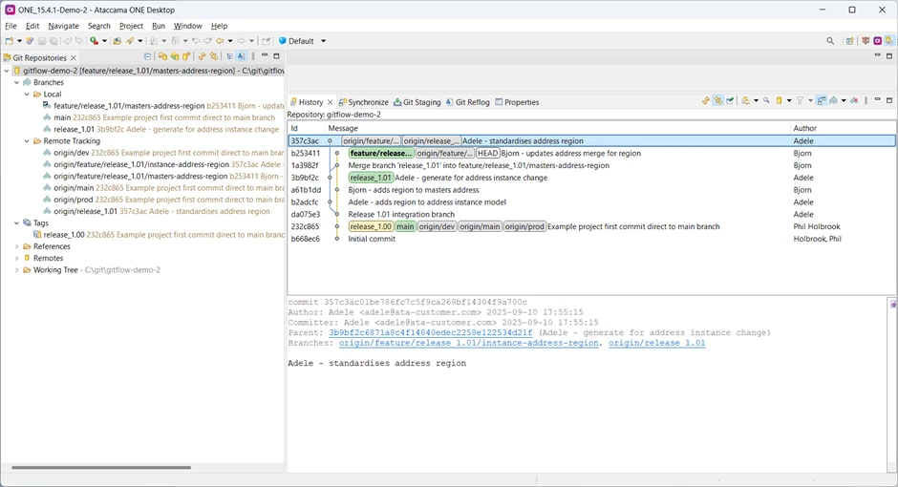The width and height of the screenshot is (898, 487).
Task: Toggle display of latest branch commit
Action: click(241, 56)
